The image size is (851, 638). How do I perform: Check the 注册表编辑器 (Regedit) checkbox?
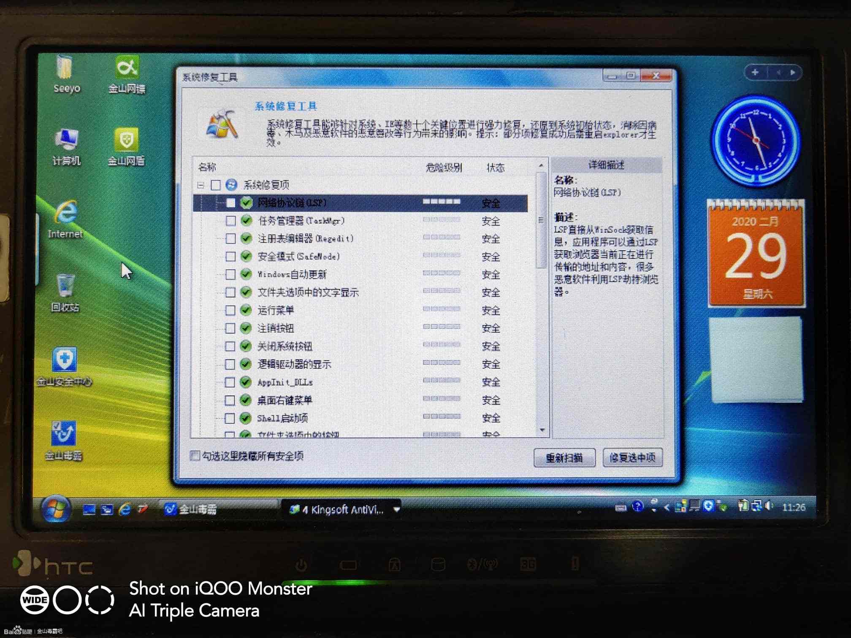(x=230, y=239)
